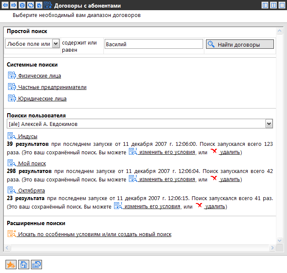Viewport: 287px width, 273px height.
Task: Click the back arrow navigation icon
Action: 6,6
